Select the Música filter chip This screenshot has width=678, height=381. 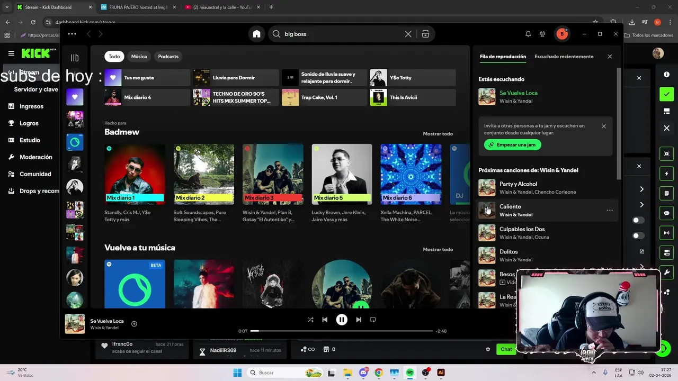(x=139, y=57)
